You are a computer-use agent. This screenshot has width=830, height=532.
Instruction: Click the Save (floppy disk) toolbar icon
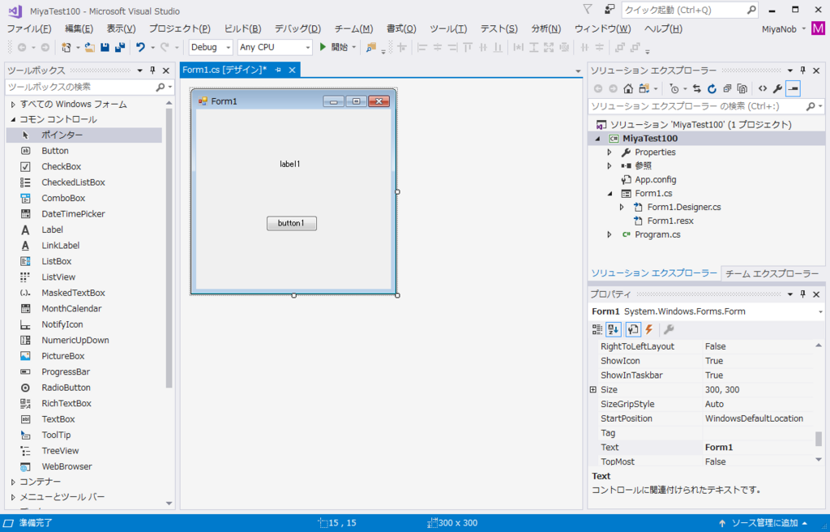tap(105, 47)
